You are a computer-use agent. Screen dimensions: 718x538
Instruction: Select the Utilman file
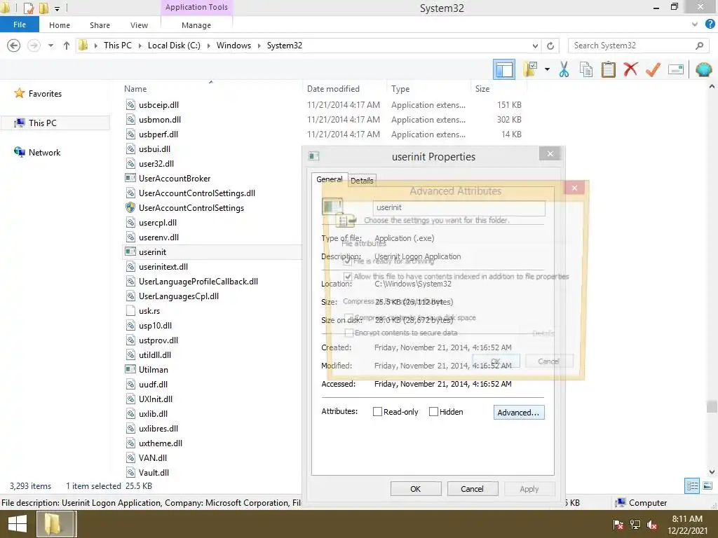[154, 370]
